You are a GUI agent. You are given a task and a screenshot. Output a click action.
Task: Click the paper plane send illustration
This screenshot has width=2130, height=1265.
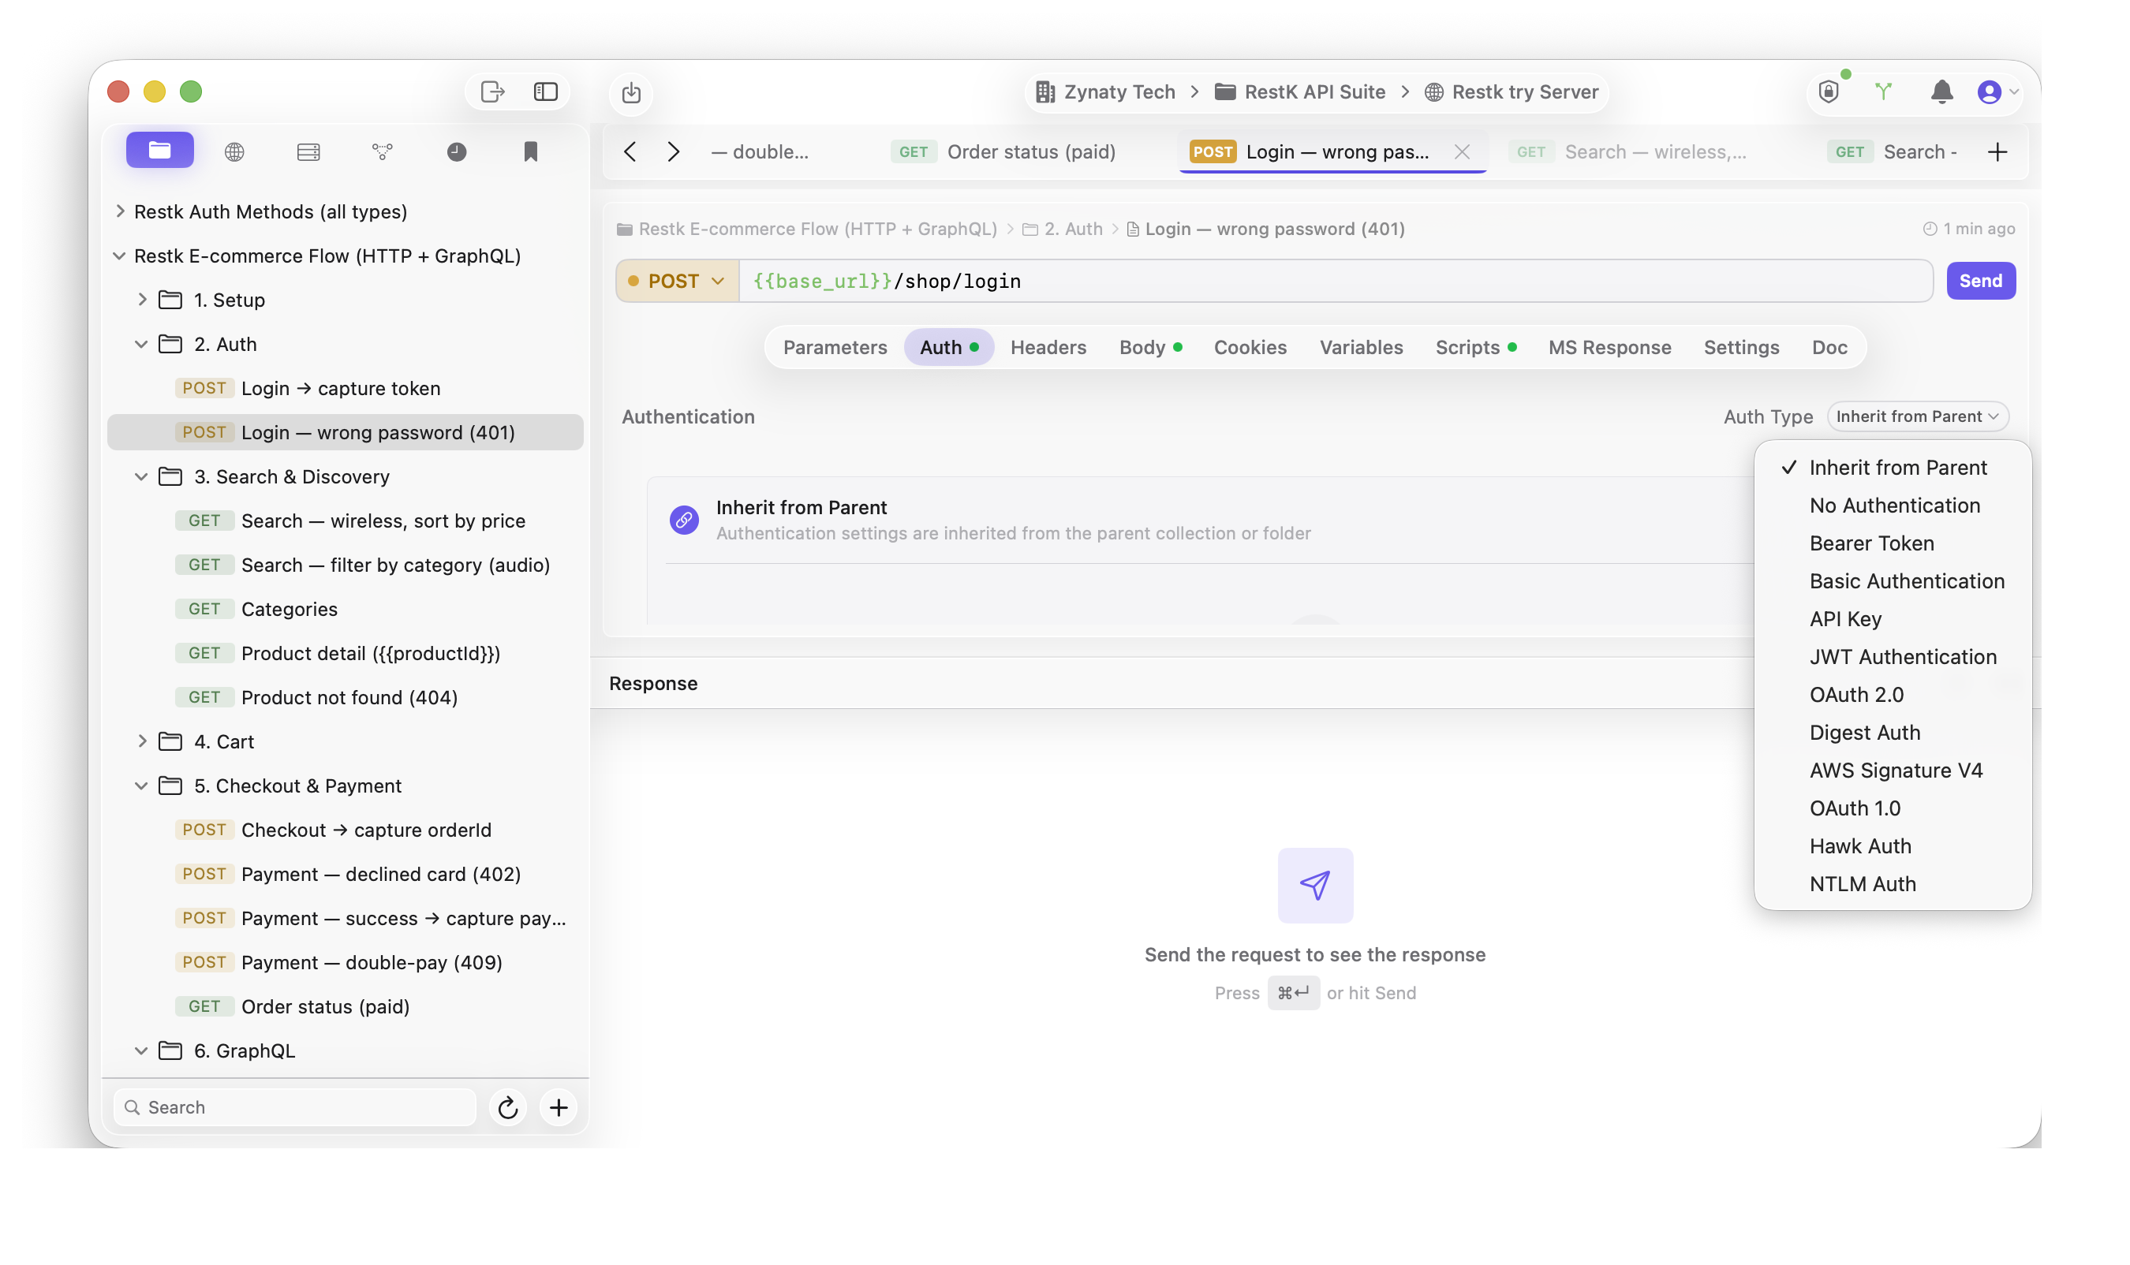[x=1315, y=885]
